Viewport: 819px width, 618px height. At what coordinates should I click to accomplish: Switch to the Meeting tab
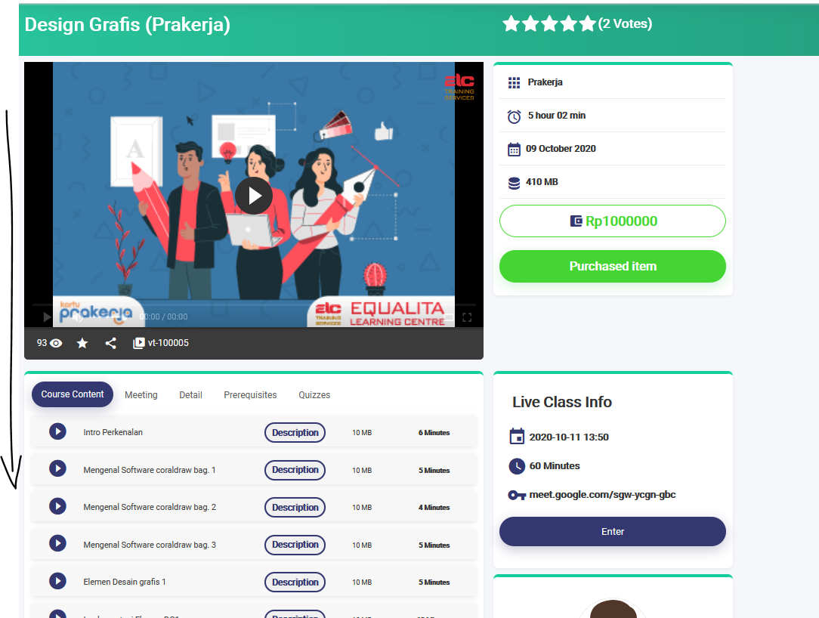pyautogui.click(x=141, y=394)
